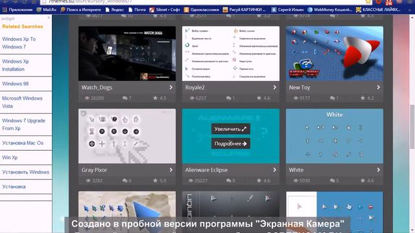
Task: Open the Почта bookmark
Action: pyautogui.click(x=137, y=10)
